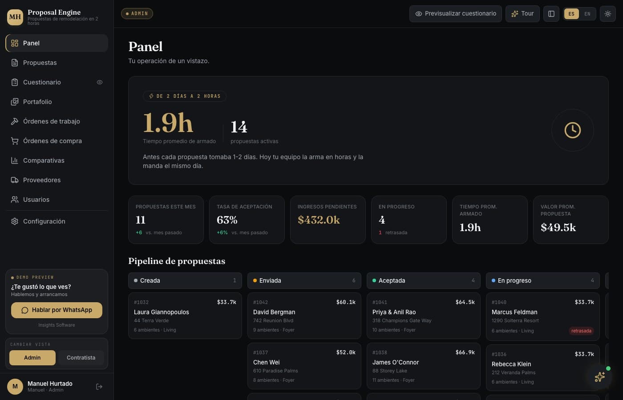The height and width of the screenshot is (400, 623).
Task: Open Priya & Anil Rao proposal
Action: [424, 316]
